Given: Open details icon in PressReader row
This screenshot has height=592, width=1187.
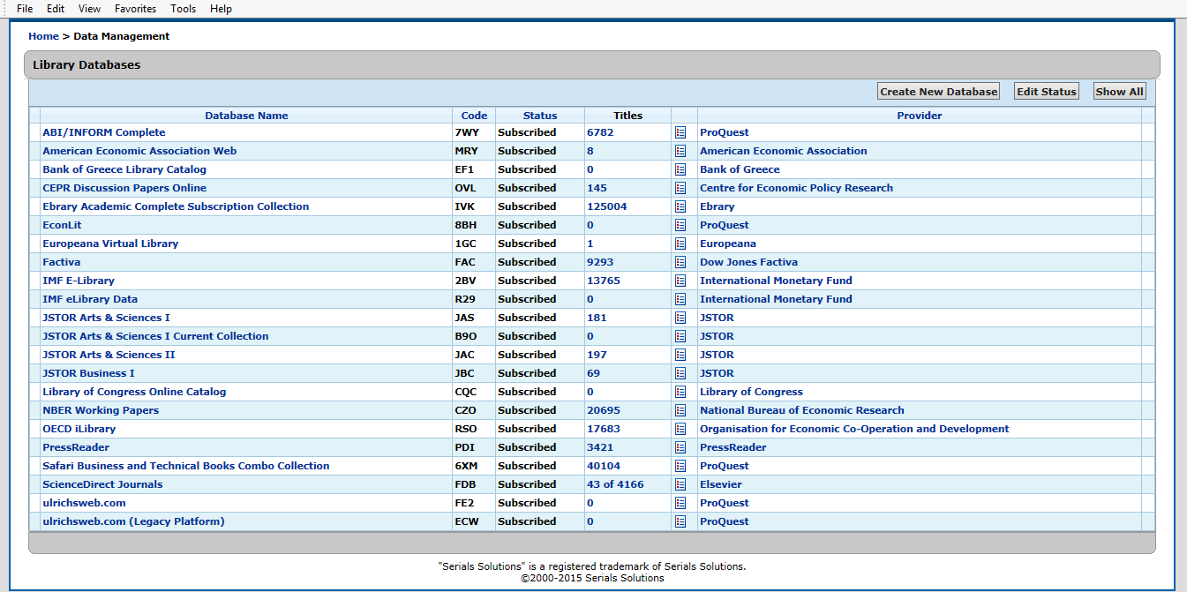Looking at the screenshot, I should [x=680, y=447].
